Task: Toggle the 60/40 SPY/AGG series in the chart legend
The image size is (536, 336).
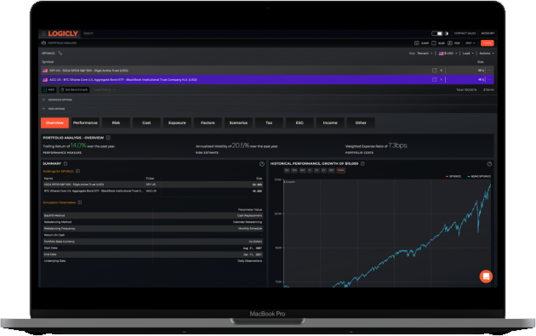Action: 478,177
